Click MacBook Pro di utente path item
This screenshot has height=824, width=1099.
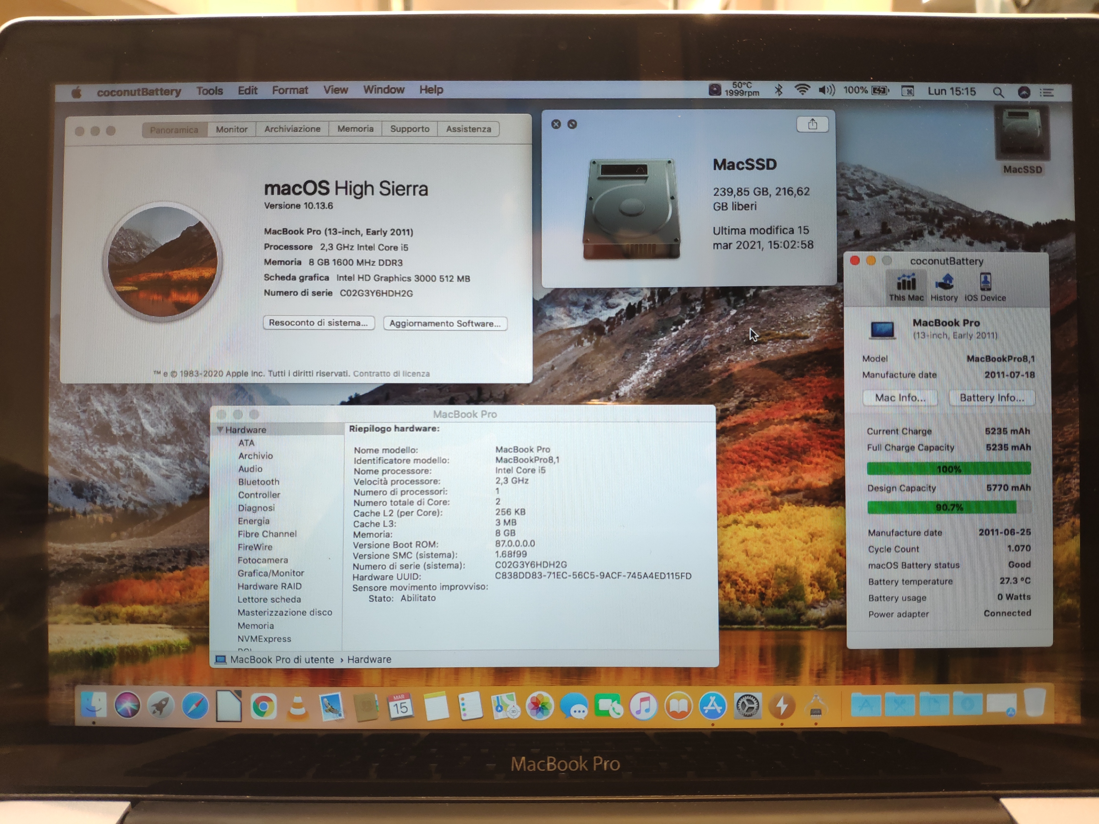tap(275, 660)
